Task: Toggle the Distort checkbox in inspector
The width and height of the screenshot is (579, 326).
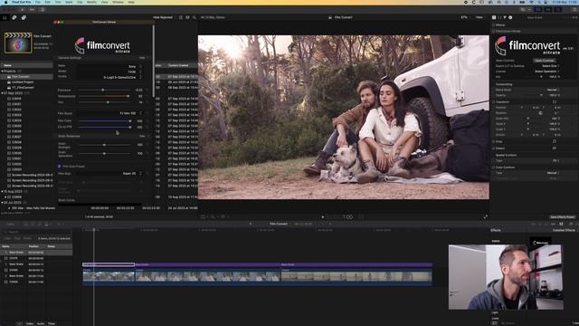Action: tap(493, 149)
